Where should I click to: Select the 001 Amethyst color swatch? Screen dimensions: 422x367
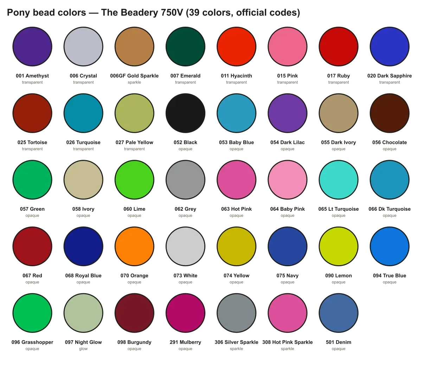[x=32, y=47]
